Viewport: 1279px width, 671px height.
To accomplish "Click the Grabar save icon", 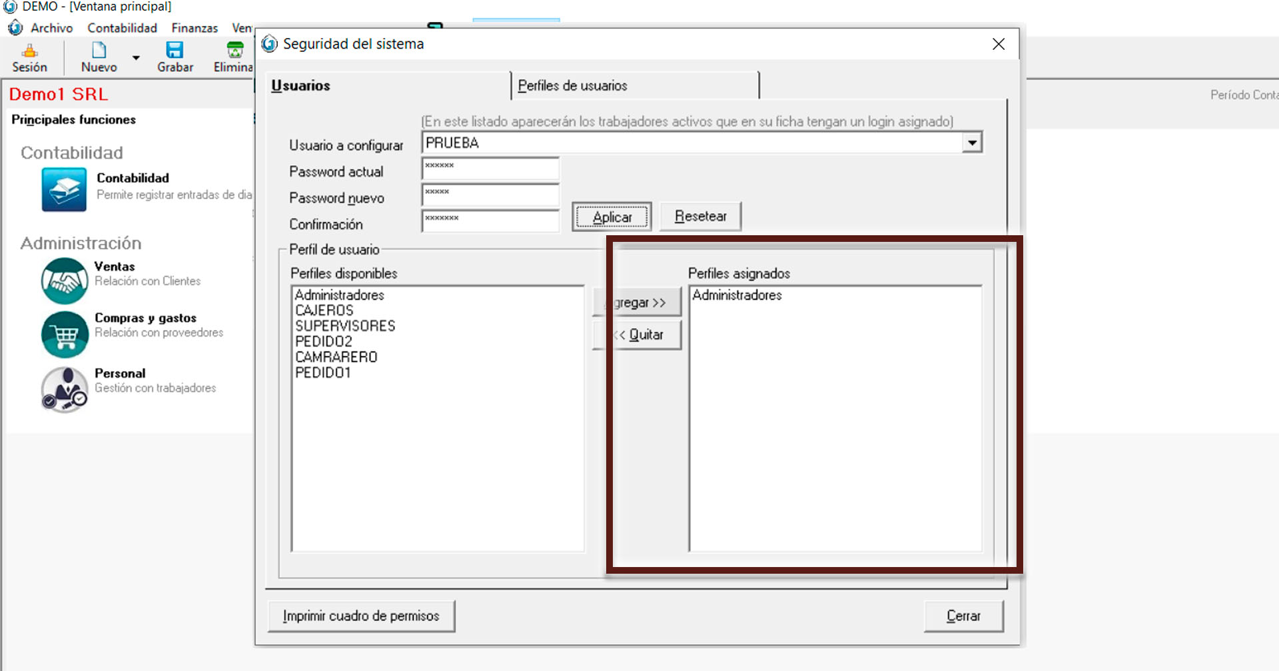I will [175, 51].
